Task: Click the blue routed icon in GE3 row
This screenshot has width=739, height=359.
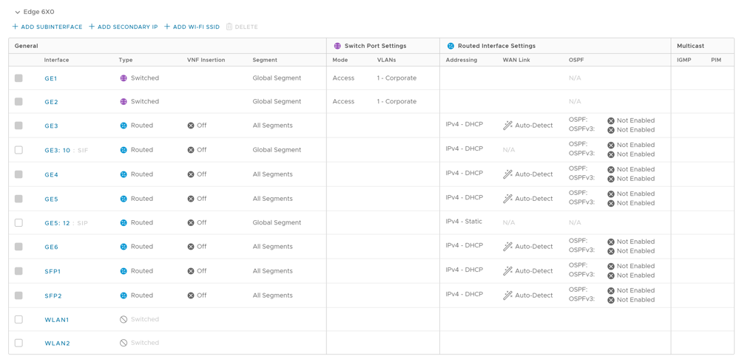Action: [124, 126]
